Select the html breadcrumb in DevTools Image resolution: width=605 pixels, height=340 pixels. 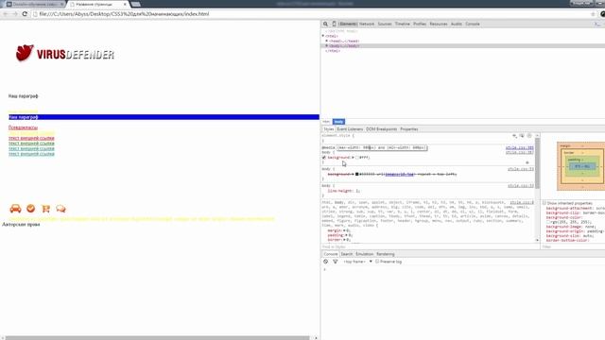[326, 122]
